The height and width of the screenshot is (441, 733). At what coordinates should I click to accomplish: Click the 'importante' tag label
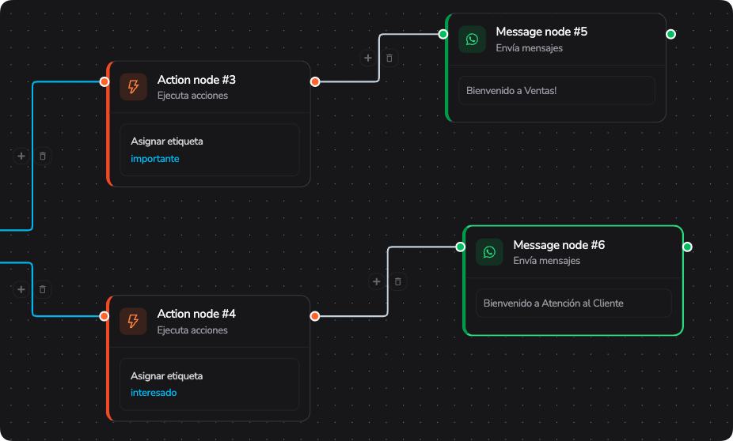tap(154, 159)
